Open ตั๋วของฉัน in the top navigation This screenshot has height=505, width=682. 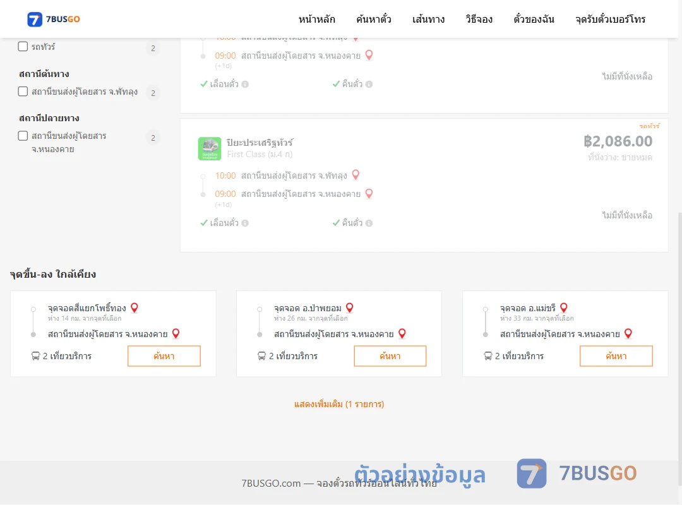coord(534,19)
